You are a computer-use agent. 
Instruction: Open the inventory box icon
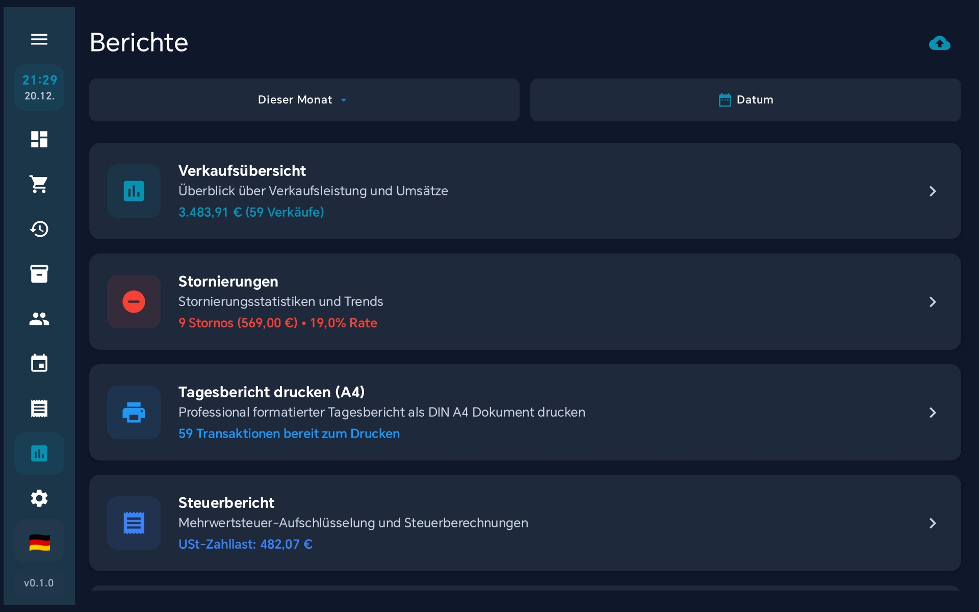39,274
